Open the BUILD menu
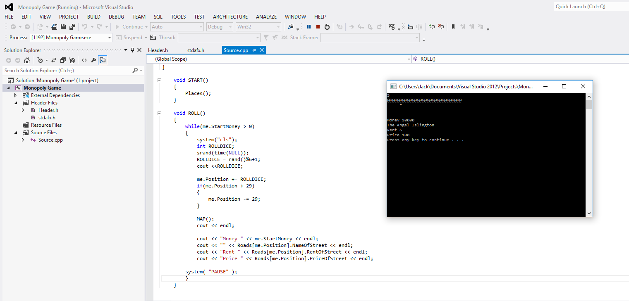Viewport: 629px width, 301px height. [x=93, y=17]
